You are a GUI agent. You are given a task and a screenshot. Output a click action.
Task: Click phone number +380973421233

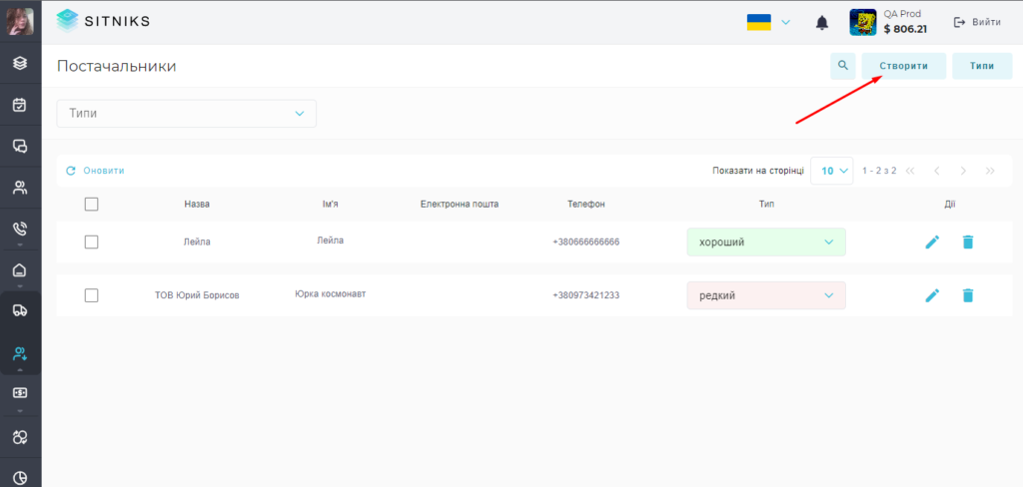pos(585,295)
